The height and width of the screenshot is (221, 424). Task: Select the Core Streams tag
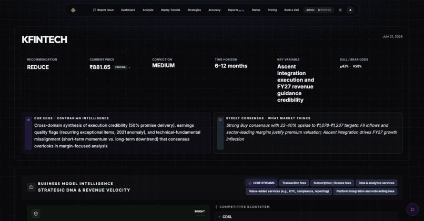[261, 183]
